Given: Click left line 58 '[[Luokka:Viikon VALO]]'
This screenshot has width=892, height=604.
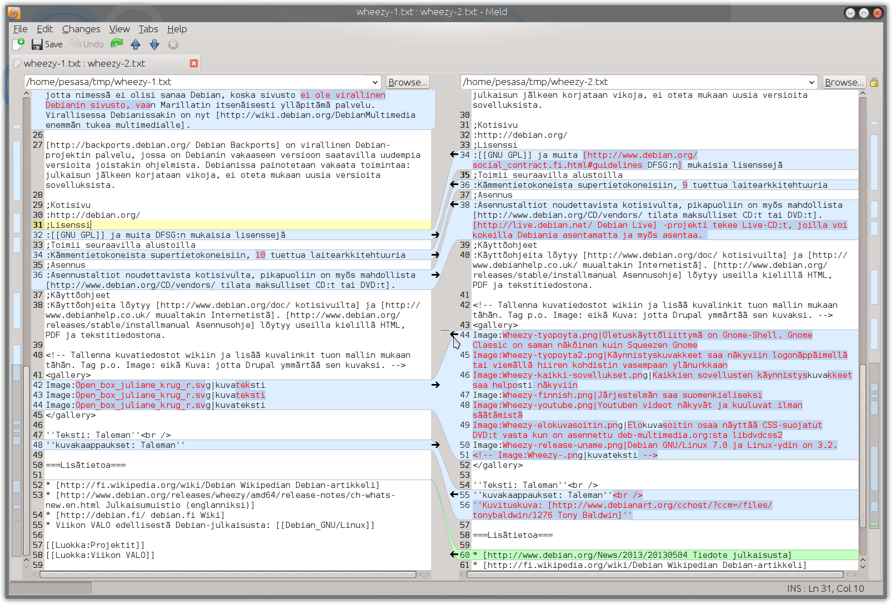Looking at the screenshot, I should pyautogui.click(x=100, y=555).
